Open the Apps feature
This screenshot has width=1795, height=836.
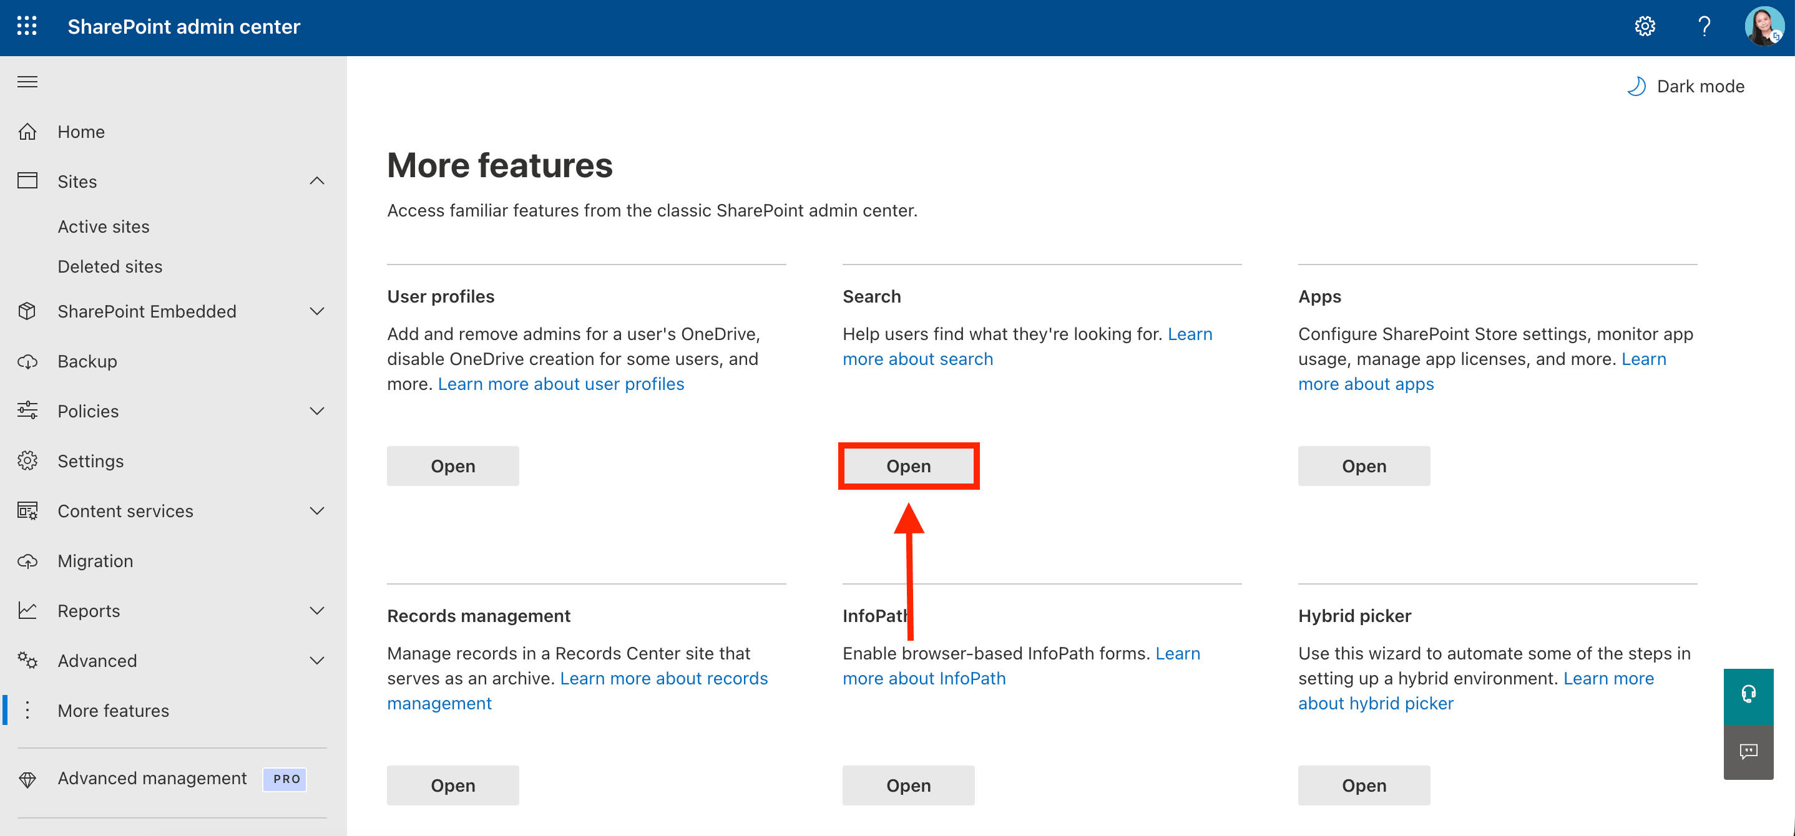point(1364,466)
